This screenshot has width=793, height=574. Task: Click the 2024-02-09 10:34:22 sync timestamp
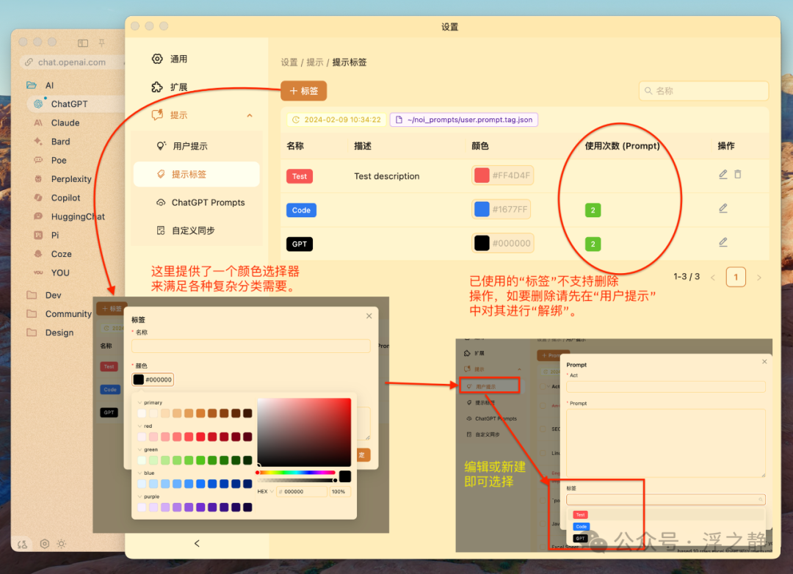coord(336,120)
